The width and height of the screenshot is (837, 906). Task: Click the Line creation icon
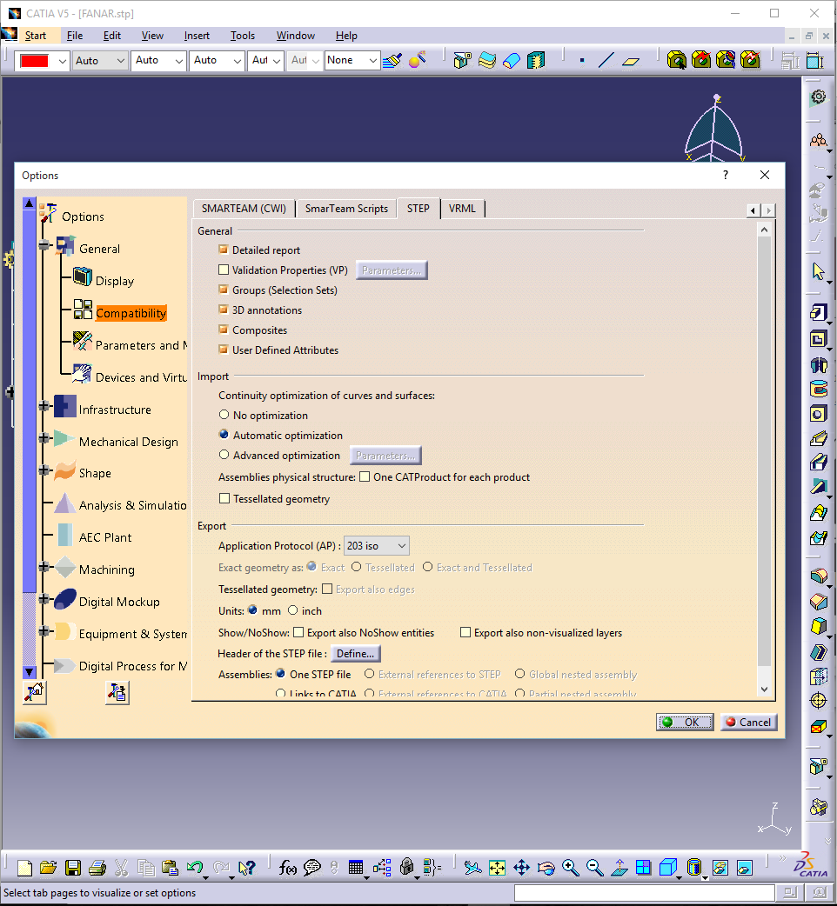click(x=606, y=60)
